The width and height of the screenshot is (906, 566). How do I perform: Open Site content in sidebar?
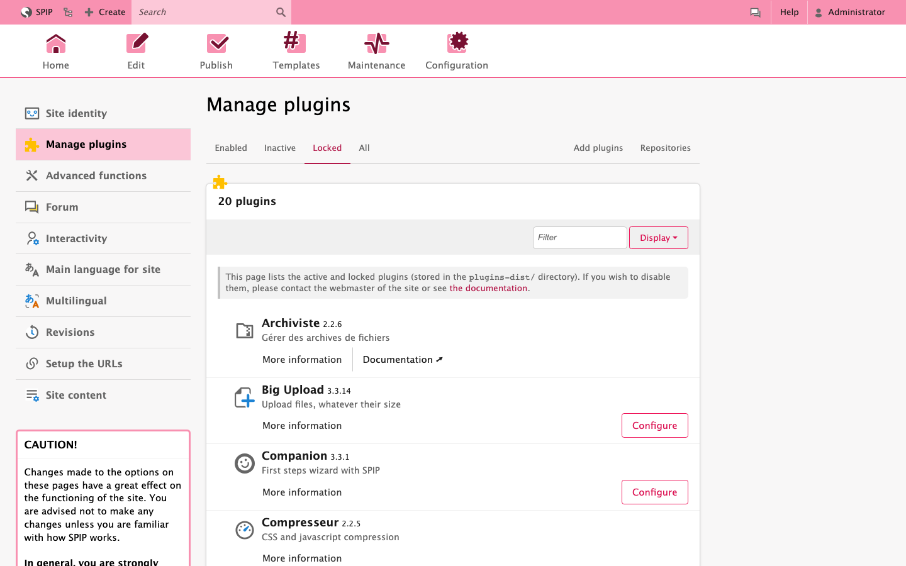point(103,396)
